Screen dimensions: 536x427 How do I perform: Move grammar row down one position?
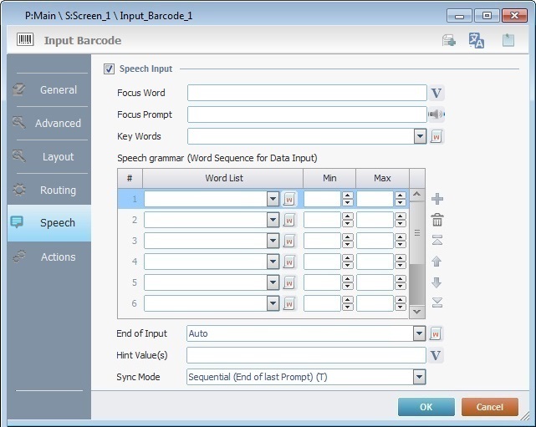[436, 282]
